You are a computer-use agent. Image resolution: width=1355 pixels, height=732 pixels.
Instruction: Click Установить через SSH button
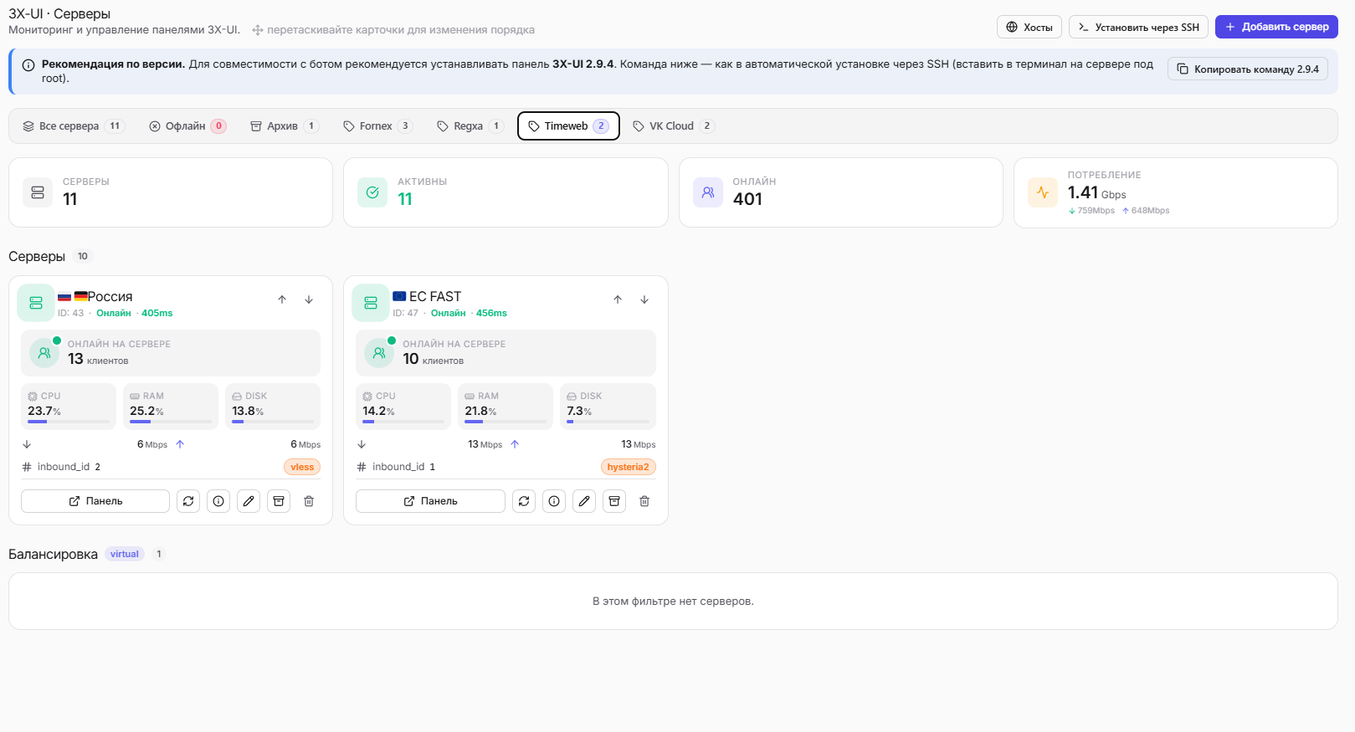tap(1138, 27)
